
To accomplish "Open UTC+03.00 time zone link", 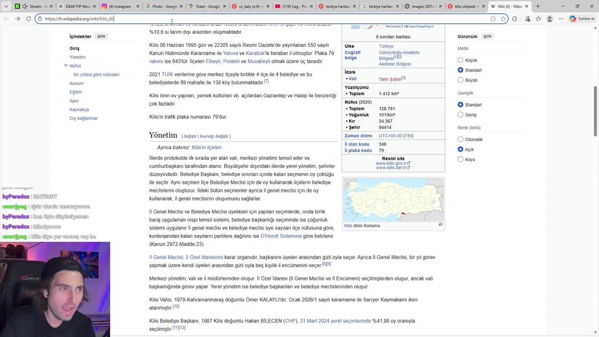I will tap(390, 136).
